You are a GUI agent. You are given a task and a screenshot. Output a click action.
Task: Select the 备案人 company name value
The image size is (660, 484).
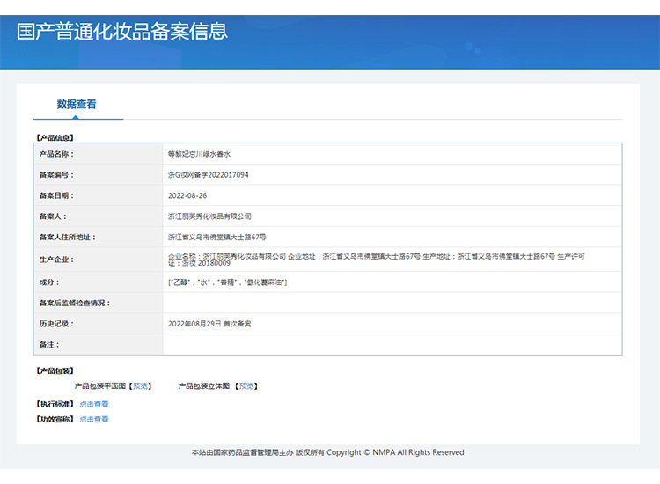coord(209,216)
